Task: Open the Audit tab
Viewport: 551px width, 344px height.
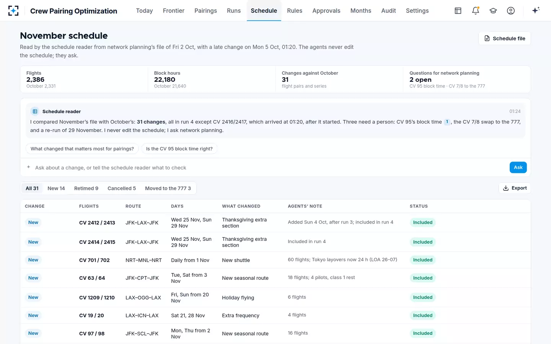Action: (x=388, y=11)
